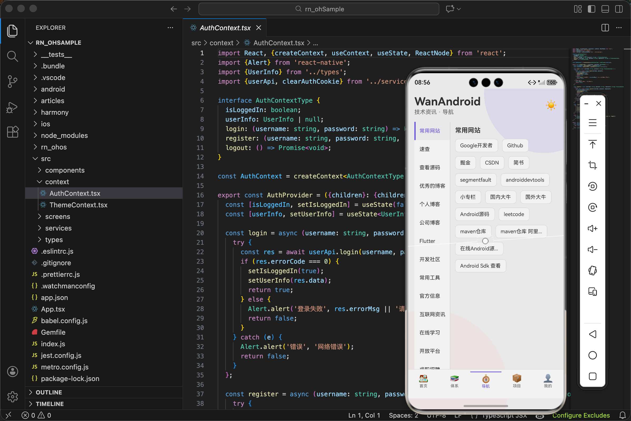Click the errors and warnings count in status bar
The width and height of the screenshot is (631, 421).
(36, 415)
